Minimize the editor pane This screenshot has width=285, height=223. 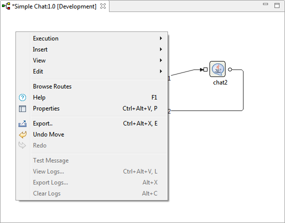(265, 4)
